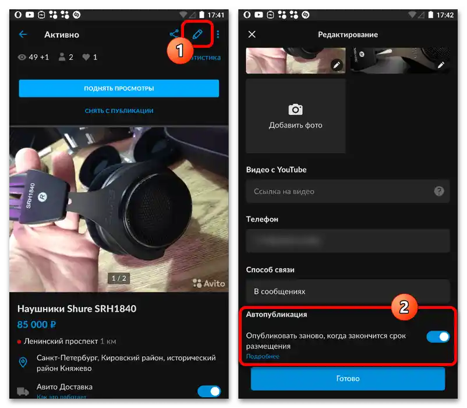Tap the contacts person icon showing 2
This screenshot has height=408, width=467.
point(62,57)
